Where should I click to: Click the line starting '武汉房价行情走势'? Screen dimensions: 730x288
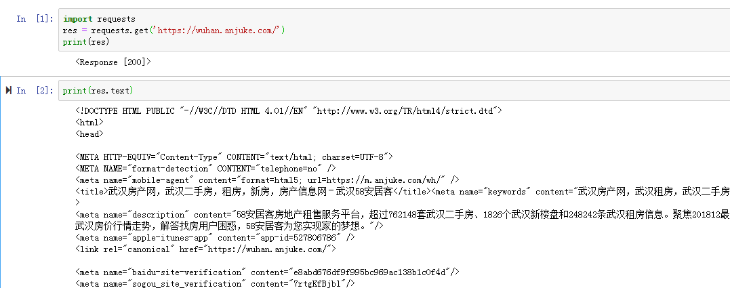(x=229, y=226)
